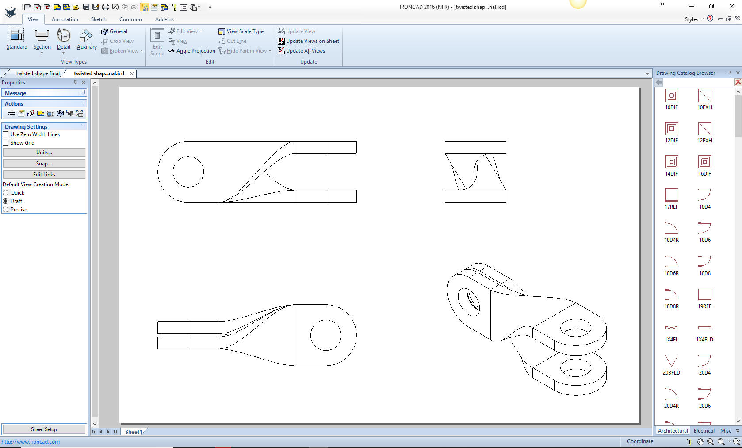Select the Sheet1 tab
The height and width of the screenshot is (448, 742).
click(x=133, y=432)
